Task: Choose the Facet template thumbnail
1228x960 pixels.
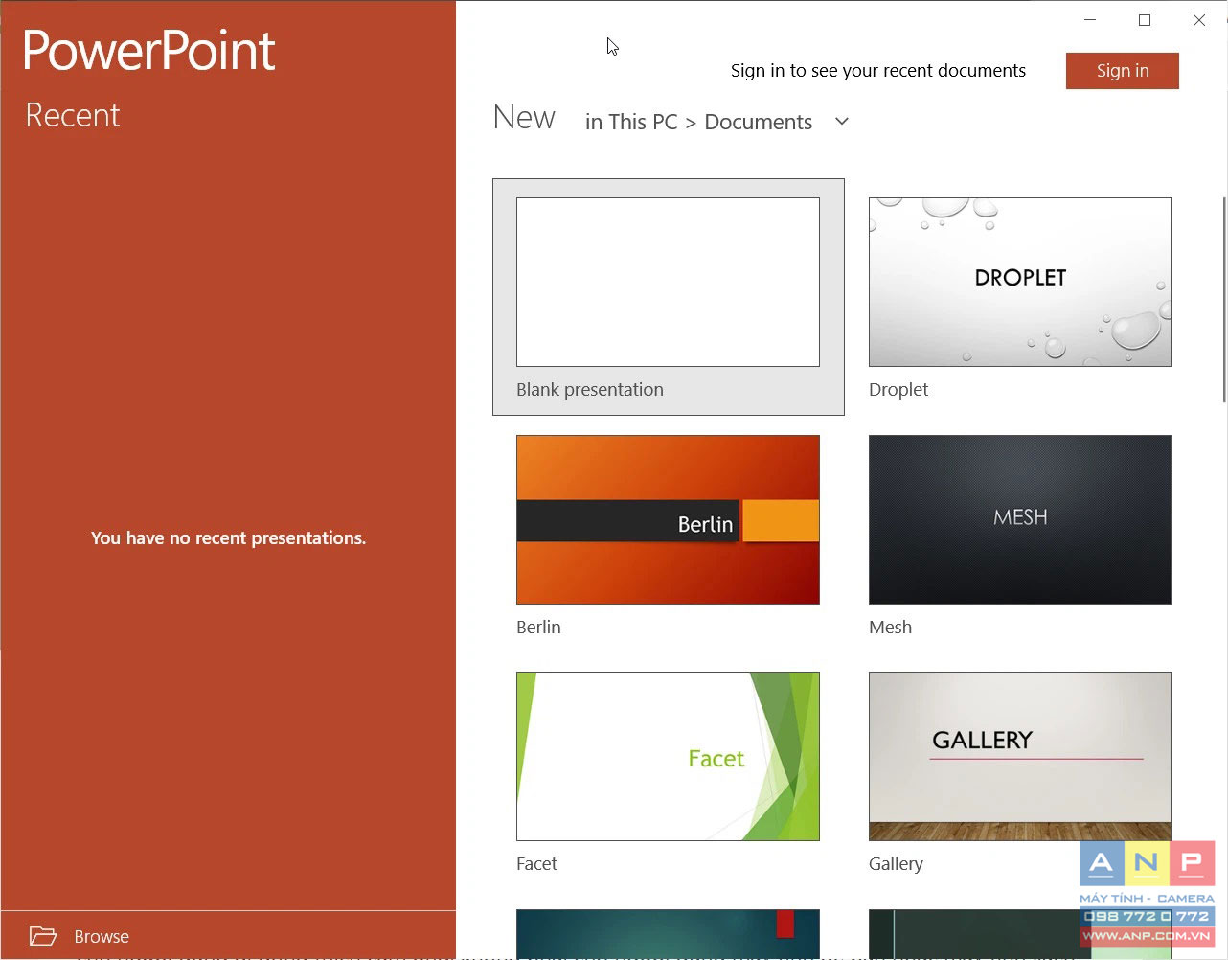Action: pyautogui.click(x=668, y=756)
